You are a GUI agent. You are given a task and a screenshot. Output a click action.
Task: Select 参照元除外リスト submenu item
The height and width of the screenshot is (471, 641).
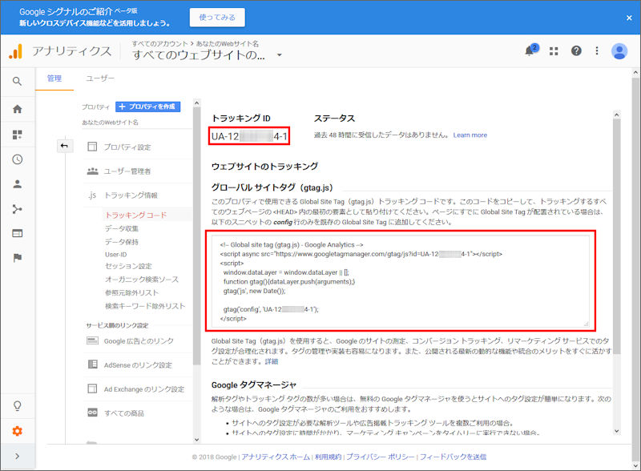tap(131, 292)
